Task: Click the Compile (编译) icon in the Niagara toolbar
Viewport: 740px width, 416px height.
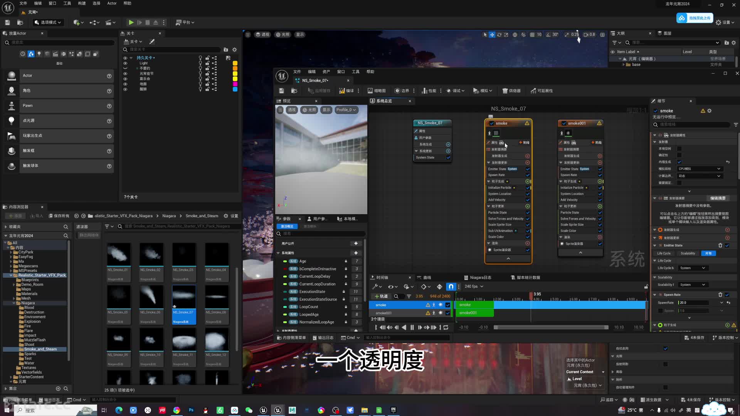Action: click(342, 91)
